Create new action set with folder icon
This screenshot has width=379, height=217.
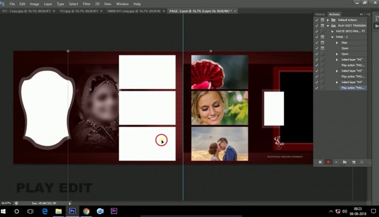point(345,162)
